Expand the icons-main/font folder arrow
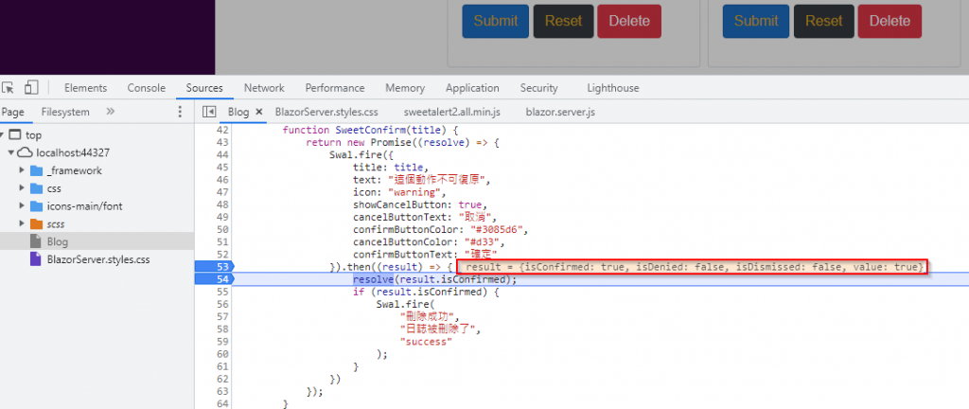 click(23, 205)
